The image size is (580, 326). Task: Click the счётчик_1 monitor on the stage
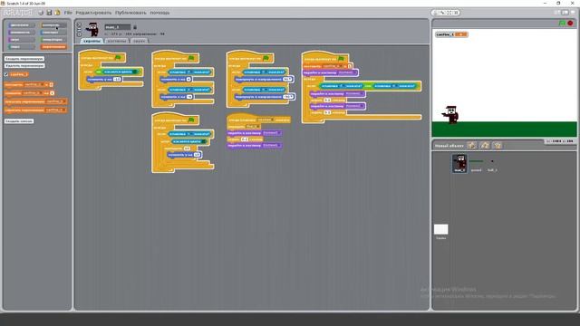pyautogui.click(x=451, y=34)
